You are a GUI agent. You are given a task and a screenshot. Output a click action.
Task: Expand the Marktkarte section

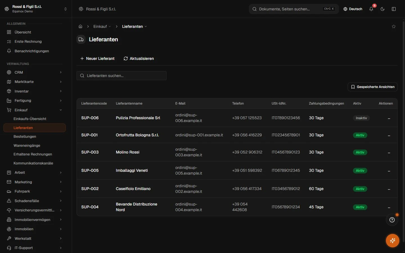pos(34,82)
